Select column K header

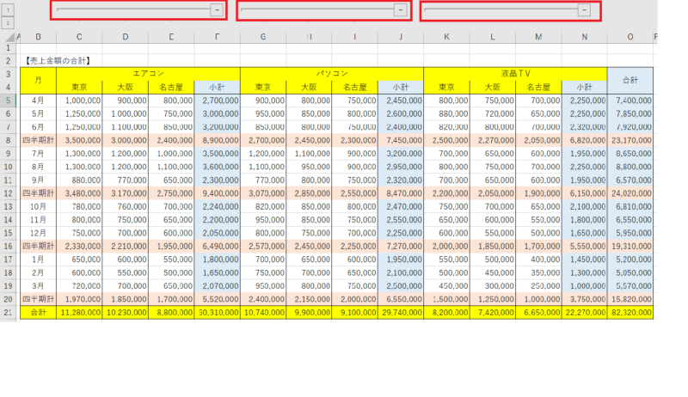446,37
